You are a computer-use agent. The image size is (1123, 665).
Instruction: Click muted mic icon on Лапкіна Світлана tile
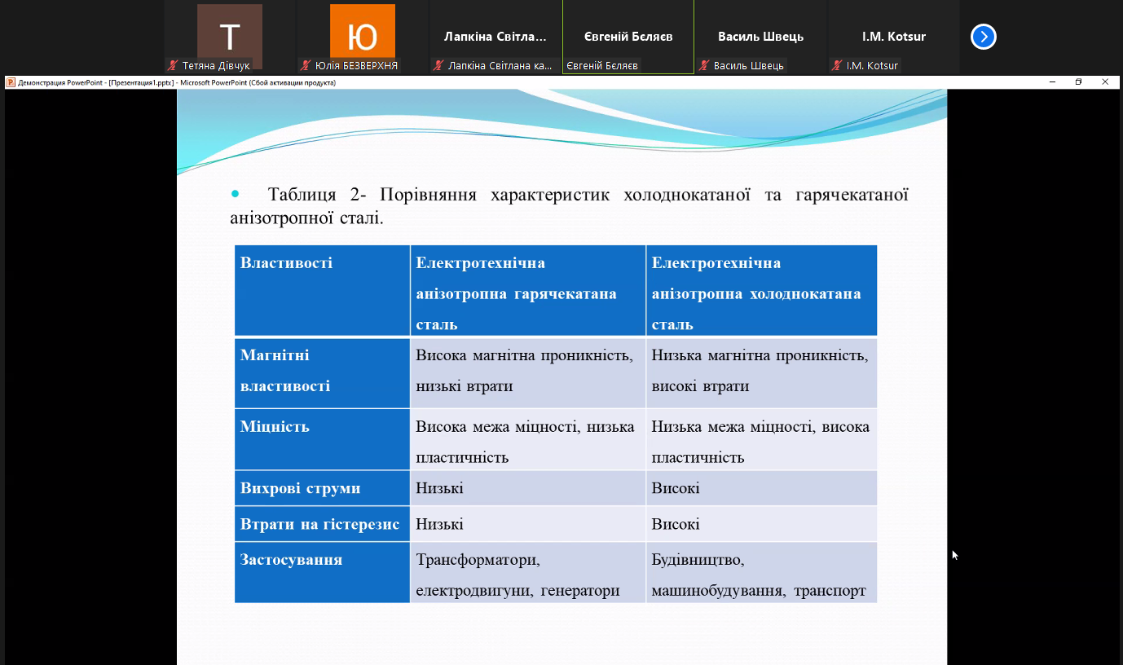438,65
